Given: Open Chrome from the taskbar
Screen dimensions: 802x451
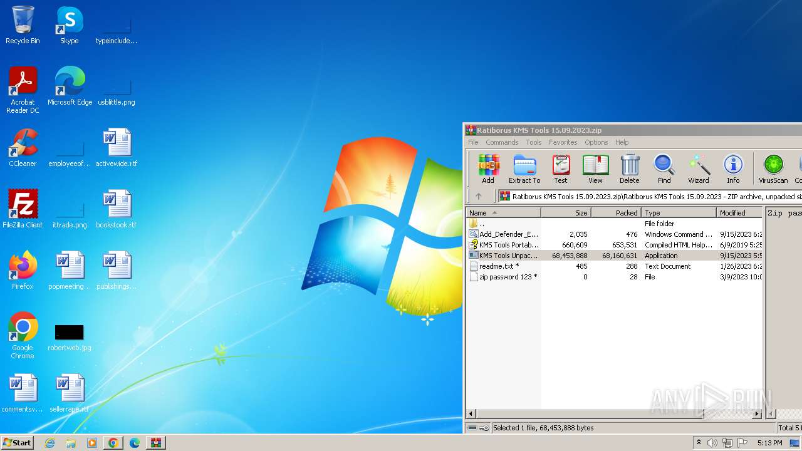Looking at the screenshot, I should coord(113,443).
